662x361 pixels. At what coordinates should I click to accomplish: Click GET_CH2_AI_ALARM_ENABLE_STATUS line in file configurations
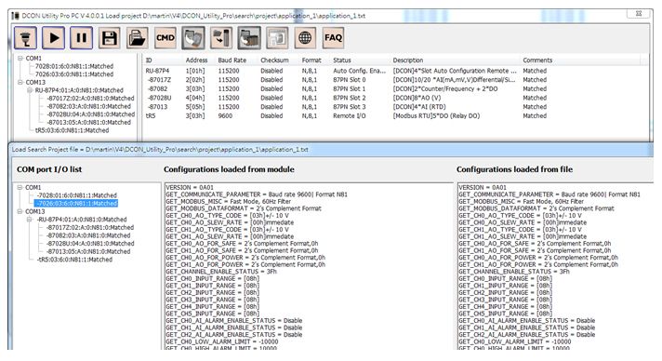click(x=527, y=334)
